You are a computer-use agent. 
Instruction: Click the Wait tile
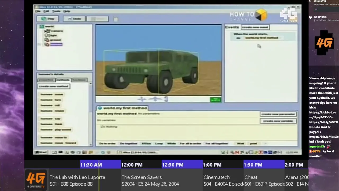tap(240, 144)
